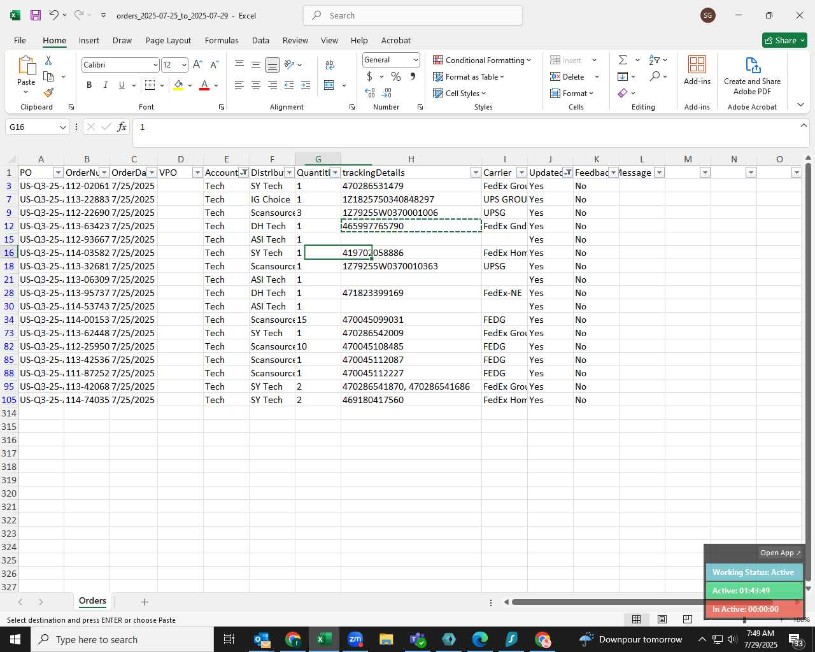
Task: Click the Font Color red swatch
Action: 204,85
